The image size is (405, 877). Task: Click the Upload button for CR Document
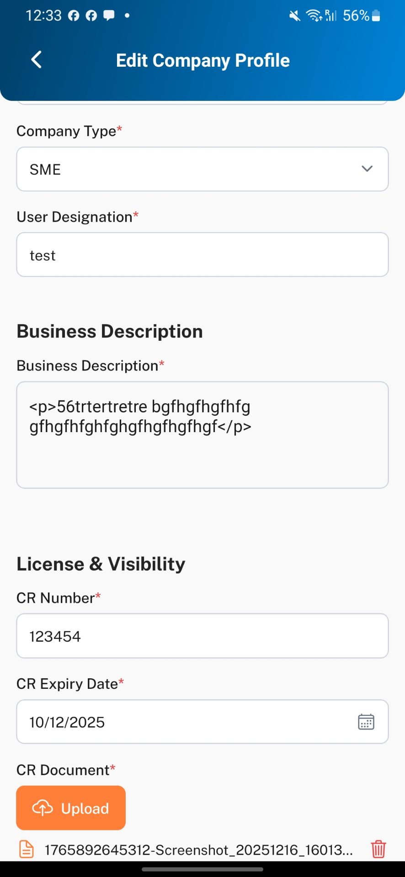71,808
